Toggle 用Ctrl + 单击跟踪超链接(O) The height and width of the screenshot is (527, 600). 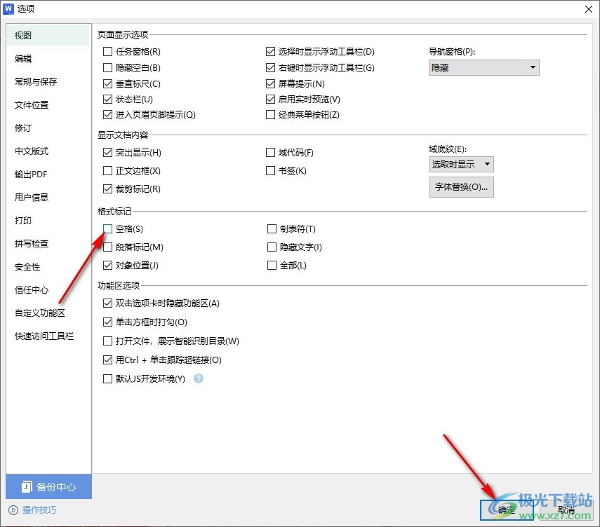[108, 360]
